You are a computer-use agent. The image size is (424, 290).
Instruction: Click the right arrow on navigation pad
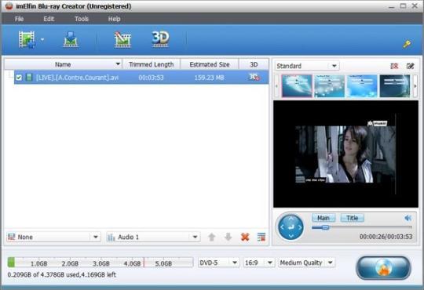[x=300, y=227]
